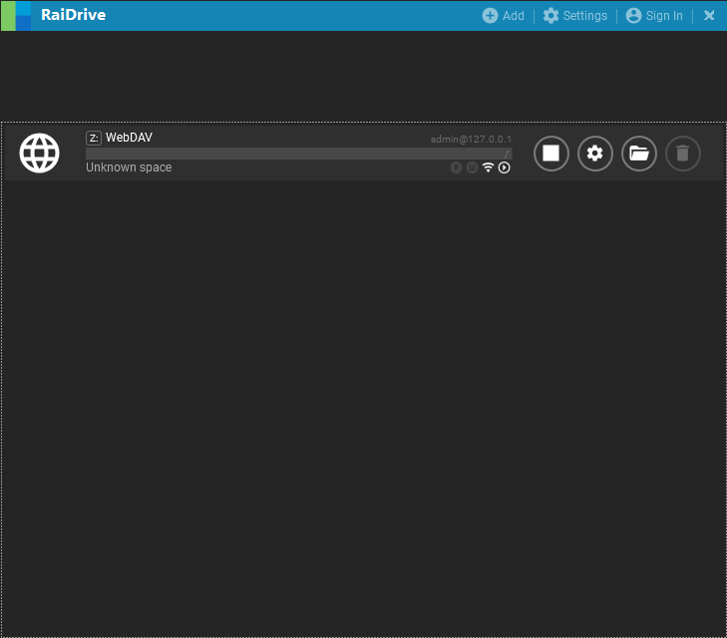The image size is (727, 638).
Task: Click the Z: drive letter badge
Action: coord(93,138)
